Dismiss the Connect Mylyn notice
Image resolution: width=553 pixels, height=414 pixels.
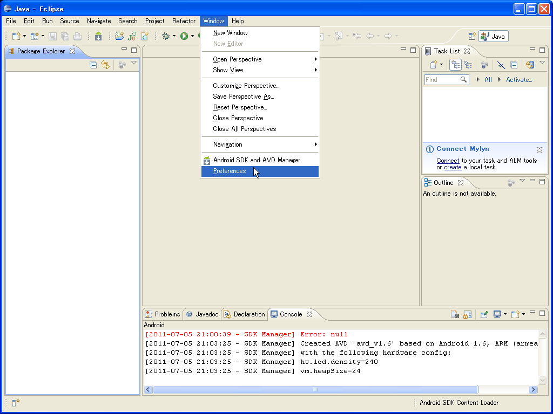539,150
